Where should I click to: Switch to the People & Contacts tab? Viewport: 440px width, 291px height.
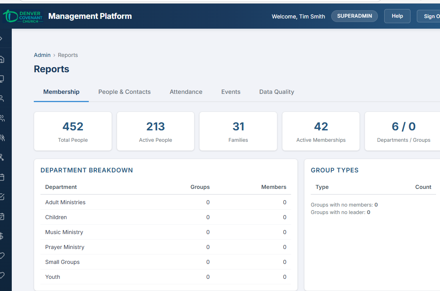pyautogui.click(x=125, y=92)
